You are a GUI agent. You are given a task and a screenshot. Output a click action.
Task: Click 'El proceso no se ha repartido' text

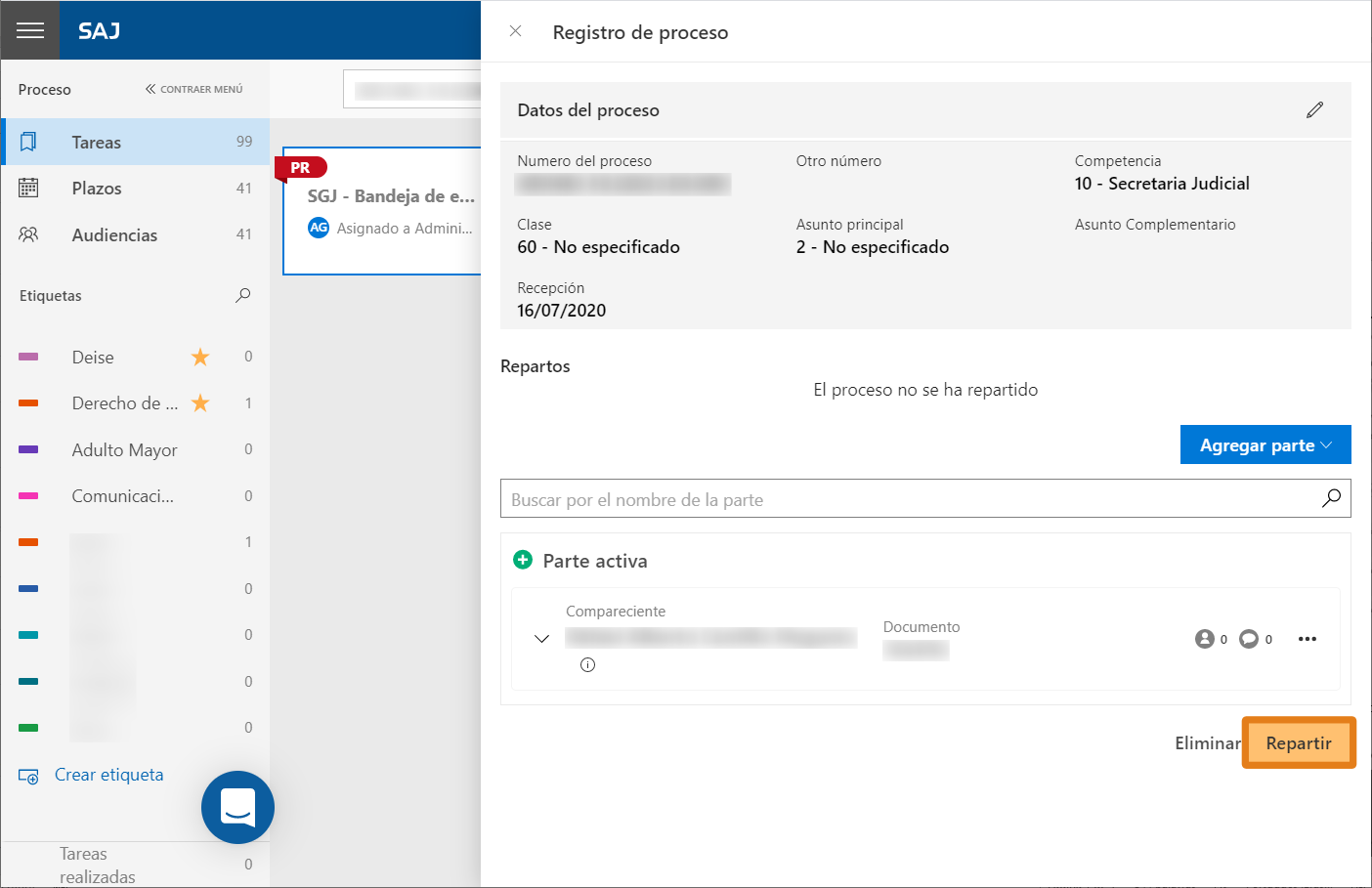click(925, 390)
